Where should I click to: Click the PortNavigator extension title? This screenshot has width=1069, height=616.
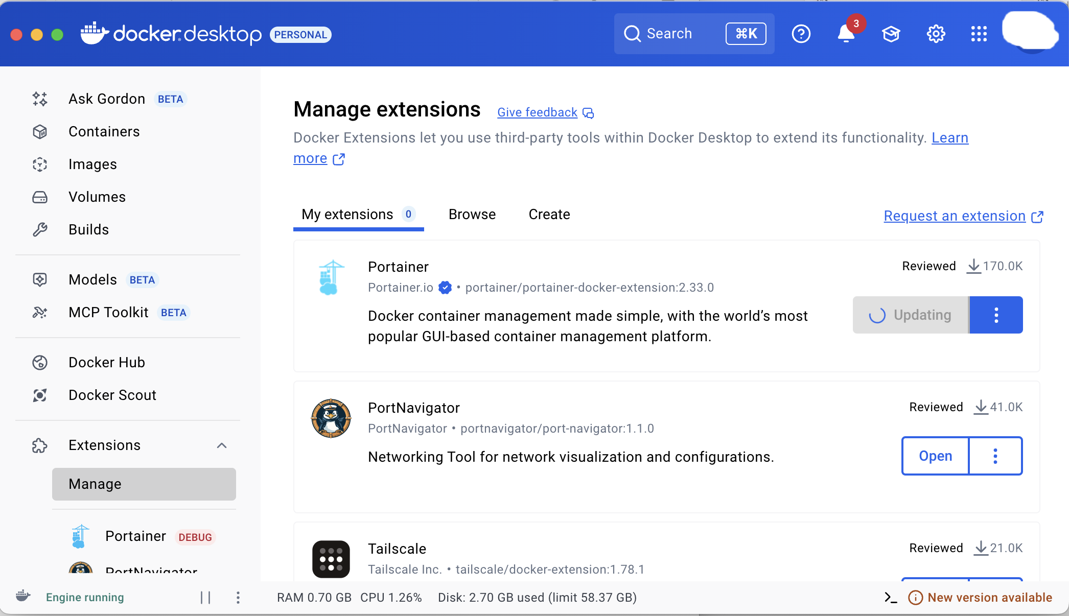click(414, 408)
